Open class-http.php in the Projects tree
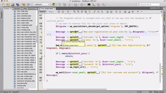Image resolution: width=166 pixels, height=93 pixels. pos(22,11)
